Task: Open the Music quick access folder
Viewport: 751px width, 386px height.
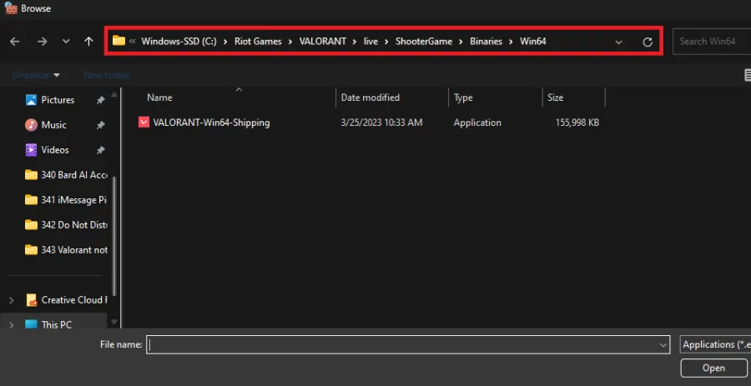Action: point(53,125)
